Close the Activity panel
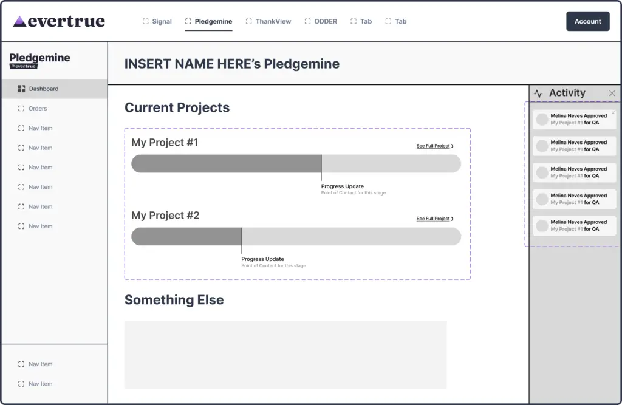The height and width of the screenshot is (405, 622). [x=612, y=94]
